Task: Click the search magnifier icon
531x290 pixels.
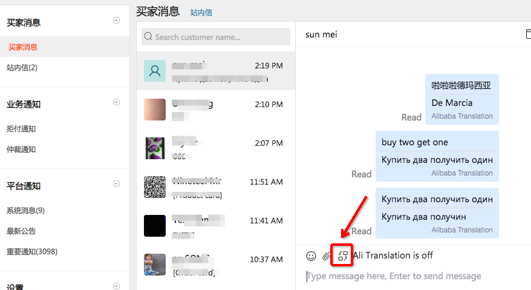Action: click(148, 36)
